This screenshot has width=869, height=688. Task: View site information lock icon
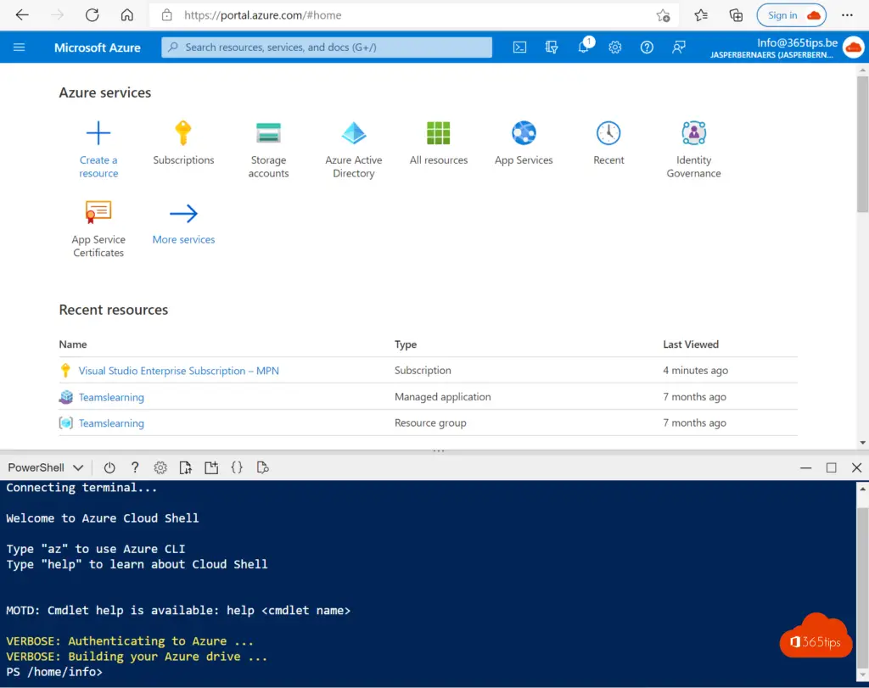(167, 15)
